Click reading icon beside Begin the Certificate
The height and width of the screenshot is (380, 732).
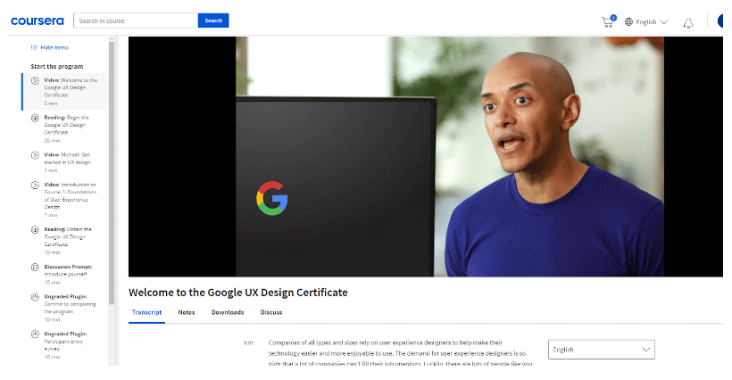[x=35, y=118]
